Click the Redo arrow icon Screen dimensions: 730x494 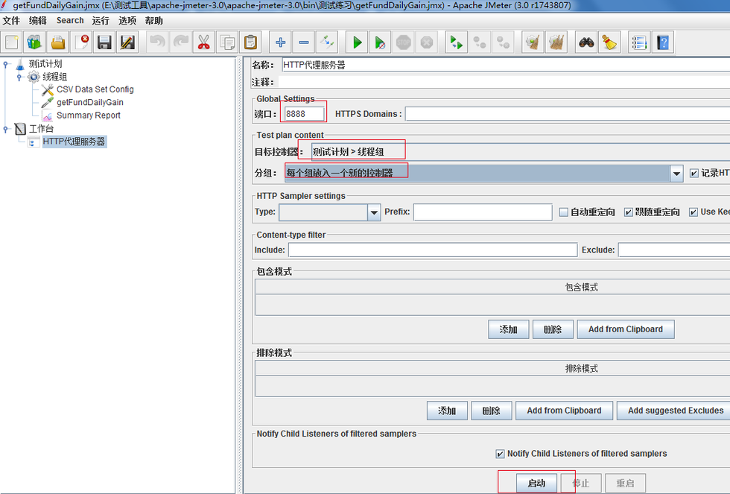(180, 42)
